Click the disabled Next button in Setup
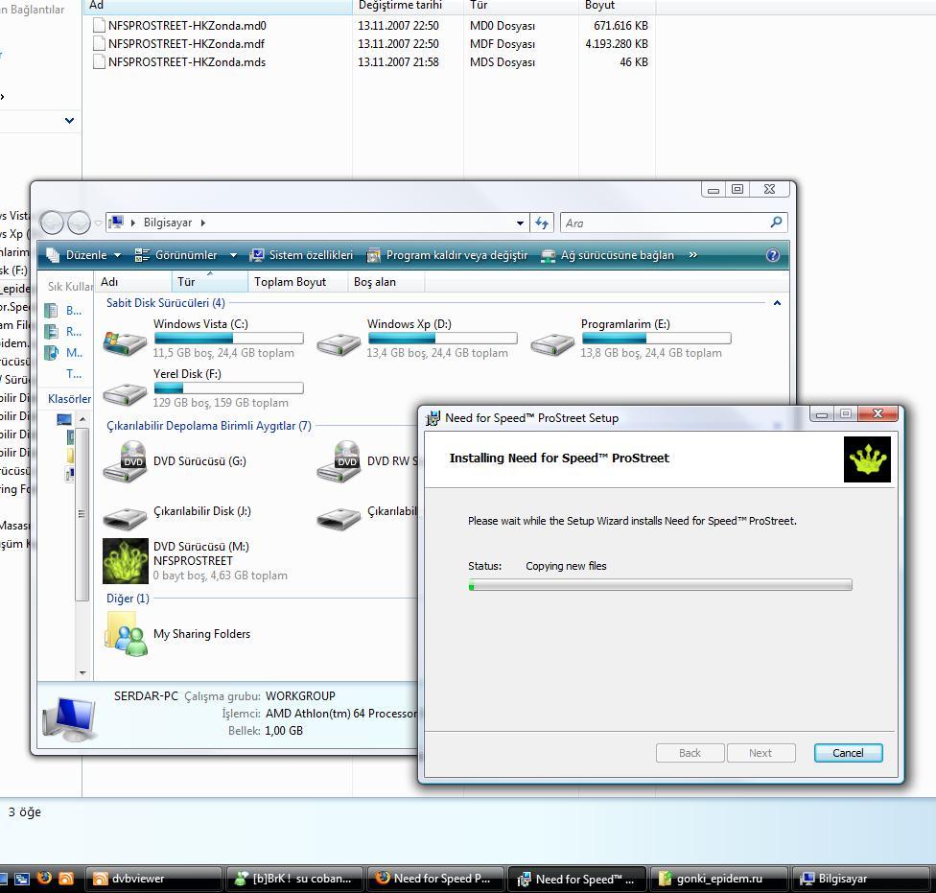Viewport: 936px width, 893px height. pyautogui.click(x=760, y=753)
